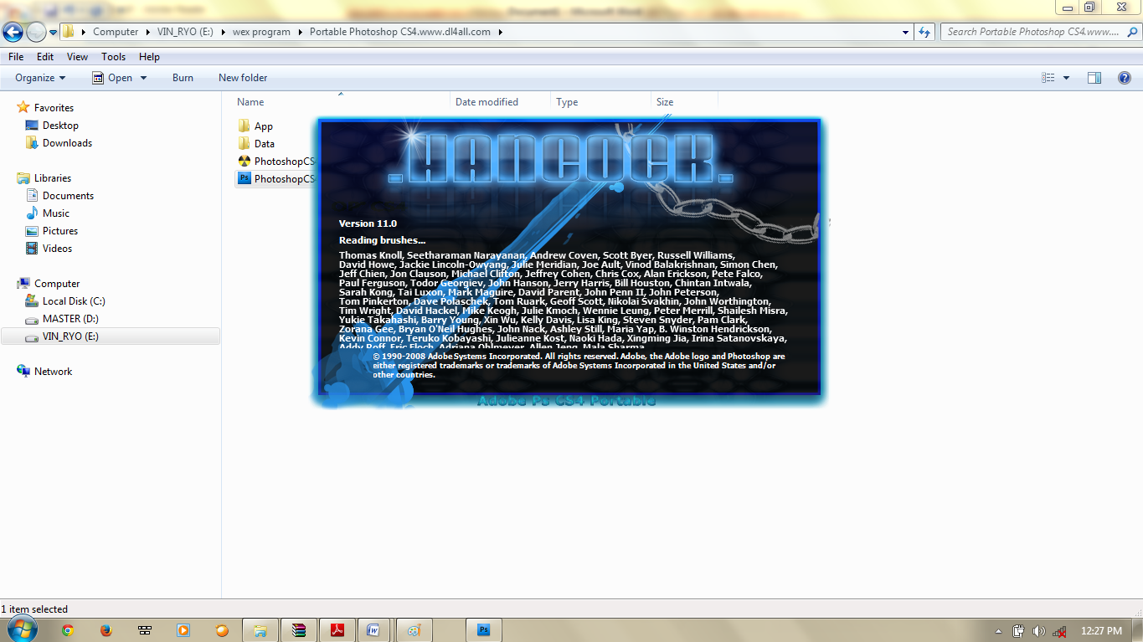Viewport: 1143px width, 642px height.
Task: Switch to Windows Explorer taskbar button
Action: coord(260,630)
